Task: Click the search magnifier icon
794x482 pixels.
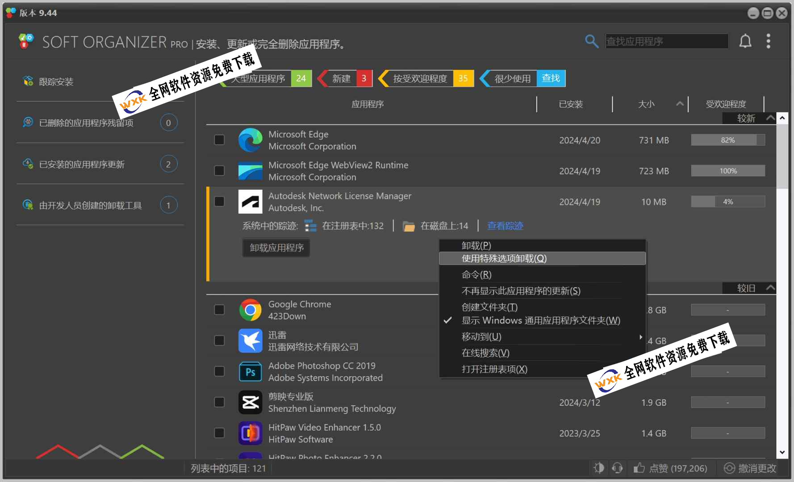Action: point(591,42)
